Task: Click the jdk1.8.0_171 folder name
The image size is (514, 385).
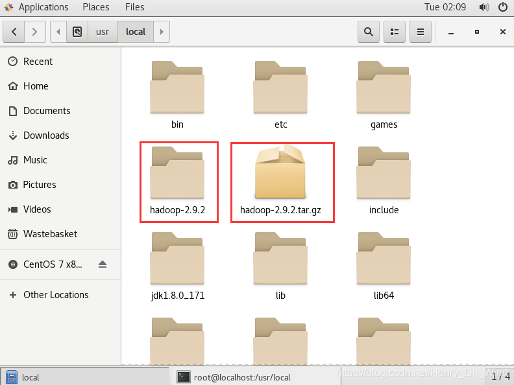Action: [177, 296]
